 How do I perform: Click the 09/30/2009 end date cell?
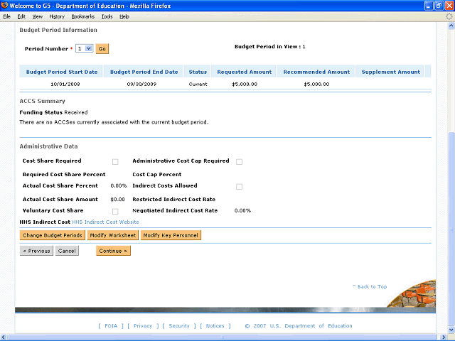point(141,85)
